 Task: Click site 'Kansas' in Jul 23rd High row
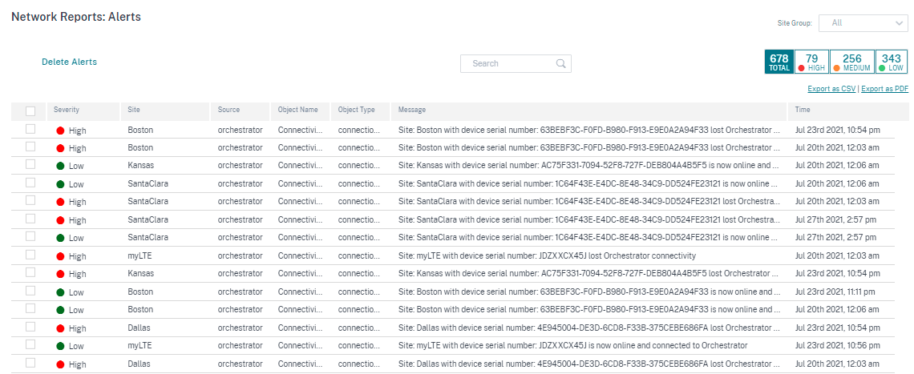click(x=140, y=274)
